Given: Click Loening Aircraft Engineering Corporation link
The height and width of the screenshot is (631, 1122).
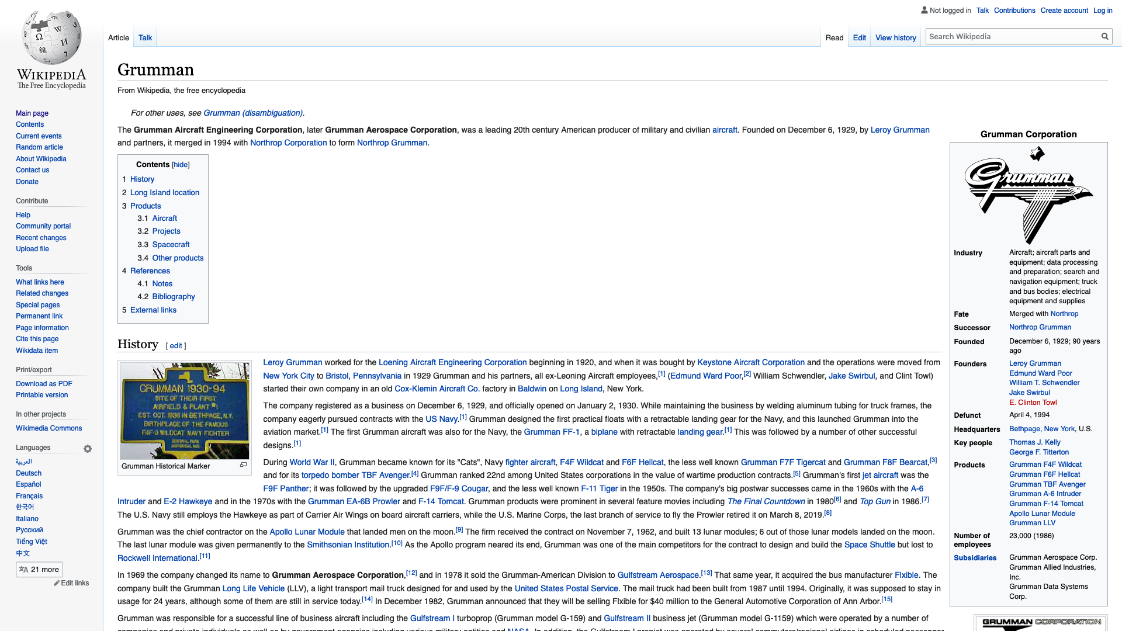Looking at the screenshot, I should tap(452, 363).
